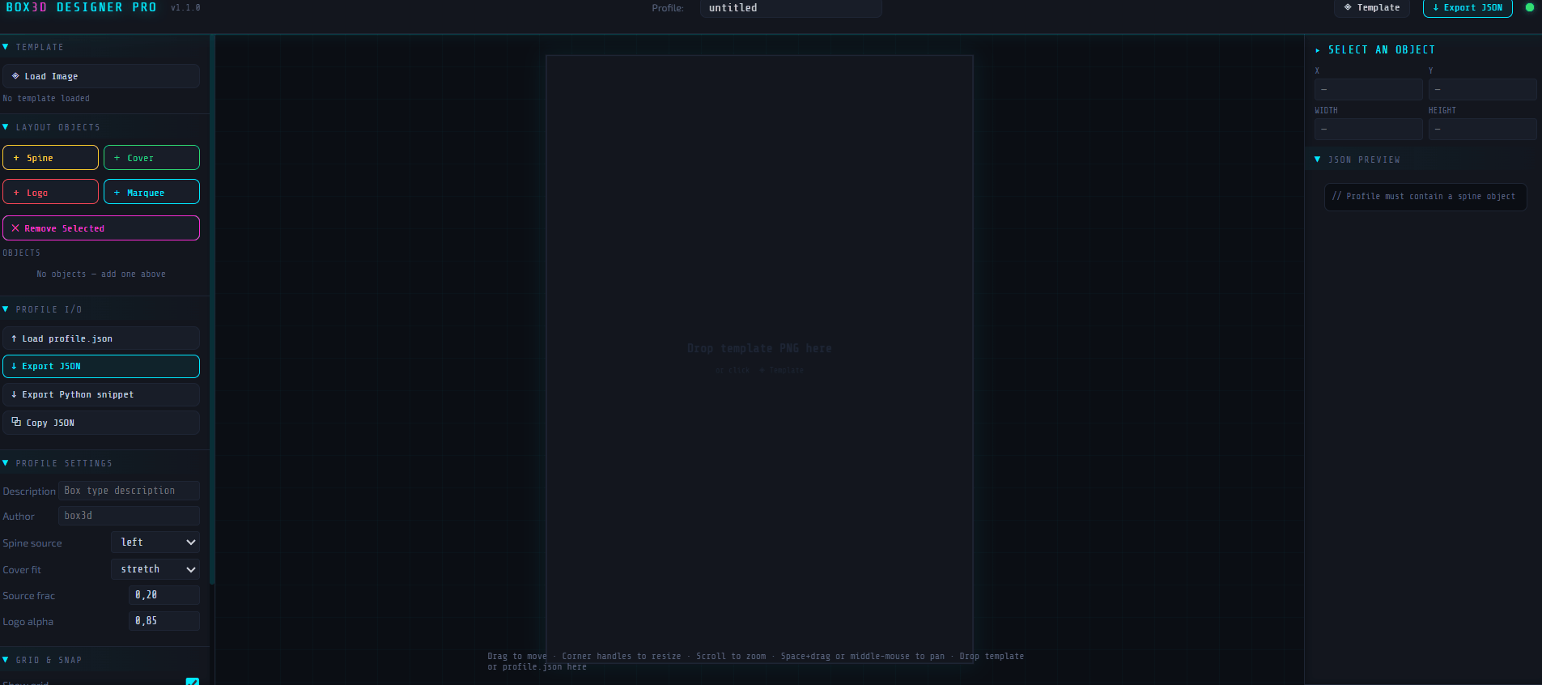Click the Template button in top bar
This screenshot has width=1542, height=685.
[x=1371, y=8]
